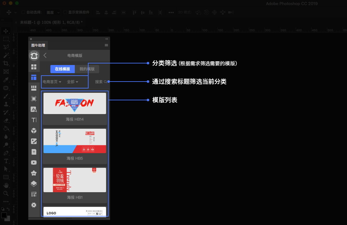Click the star badge icon in plugin sidebar
This screenshot has height=225, width=347.
pos(34,173)
